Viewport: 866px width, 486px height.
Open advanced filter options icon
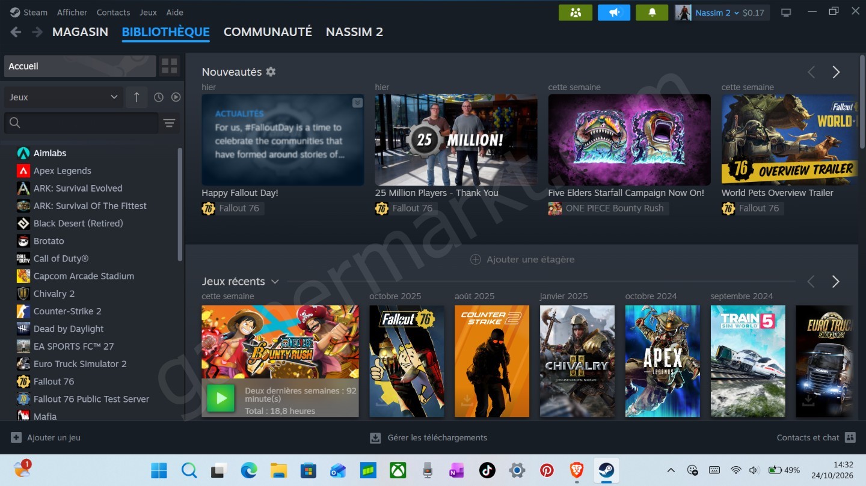[x=170, y=123]
